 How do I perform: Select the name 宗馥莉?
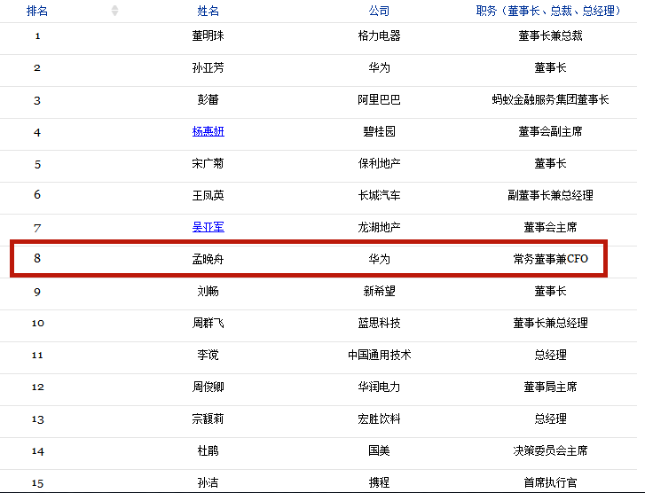[208, 419]
